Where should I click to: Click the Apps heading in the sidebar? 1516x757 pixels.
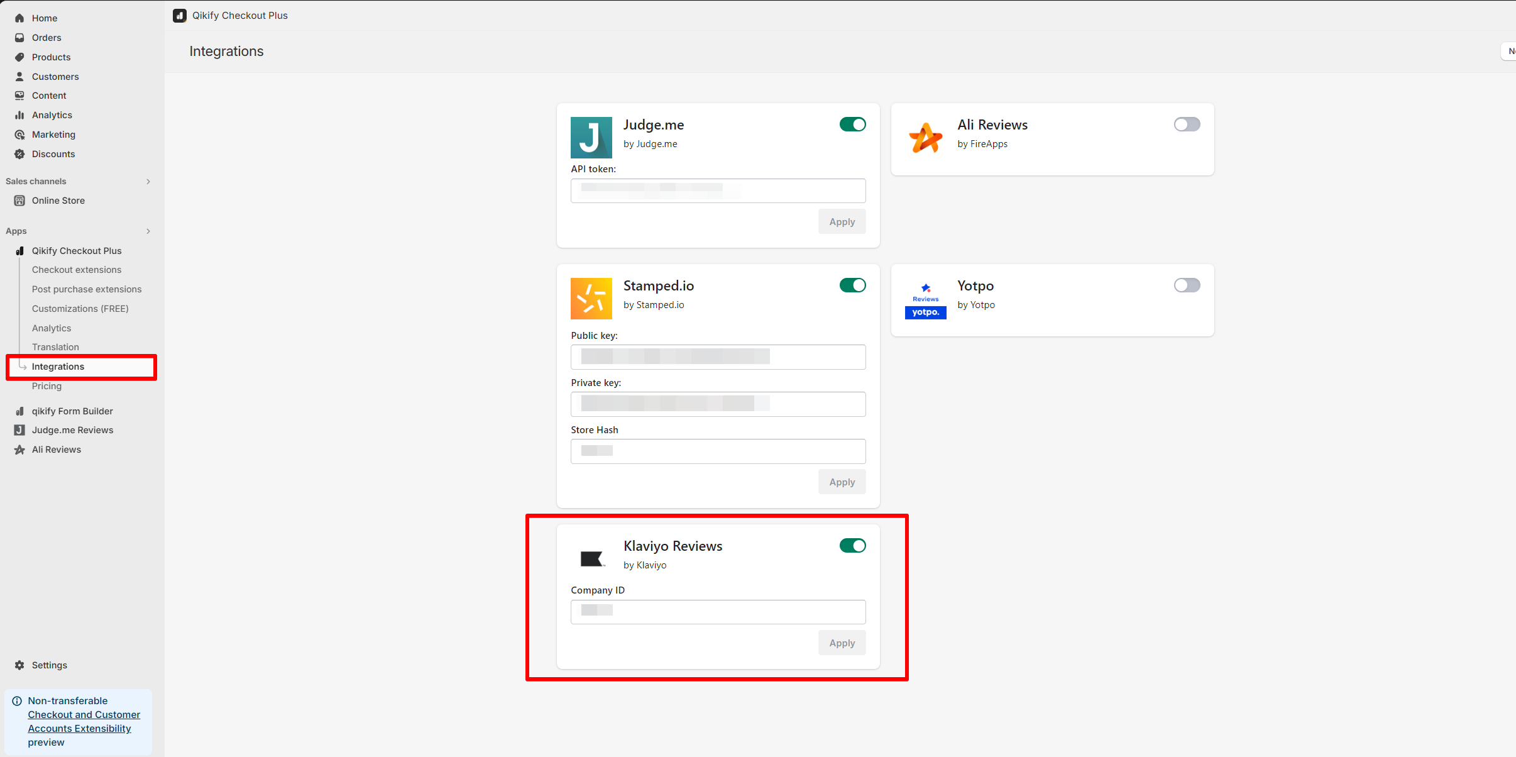click(16, 231)
